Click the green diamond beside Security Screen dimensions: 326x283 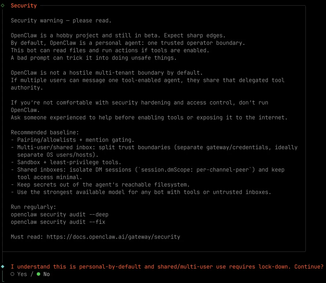coord(3,5)
